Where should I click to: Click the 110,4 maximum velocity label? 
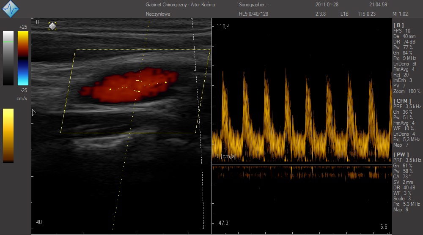click(223, 26)
